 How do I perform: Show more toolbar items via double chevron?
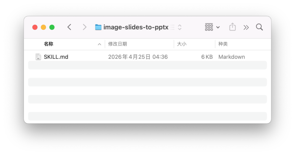pos(246,28)
